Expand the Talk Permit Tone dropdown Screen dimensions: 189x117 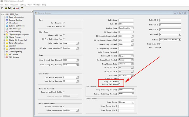[77, 43]
